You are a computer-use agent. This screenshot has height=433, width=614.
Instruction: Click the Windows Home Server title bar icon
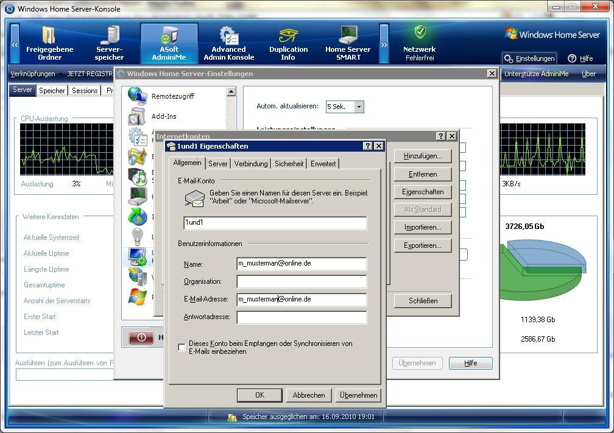(x=10, y=9)
